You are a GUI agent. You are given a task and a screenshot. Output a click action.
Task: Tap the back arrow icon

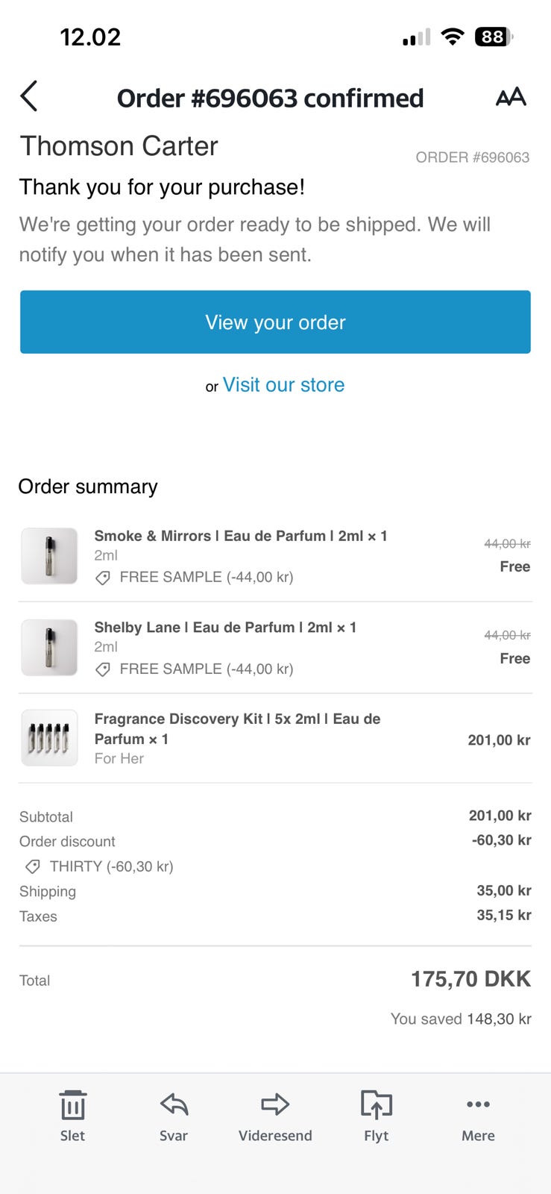(x=29, y=97)
